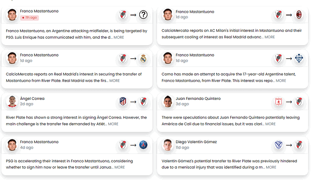This screenshot has width=314, height=181.
Task: Click the red 11h ago live badge
Action: coord(30,18)
